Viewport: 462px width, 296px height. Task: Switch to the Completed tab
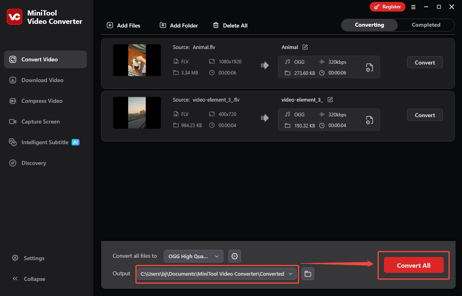(426, 25)
